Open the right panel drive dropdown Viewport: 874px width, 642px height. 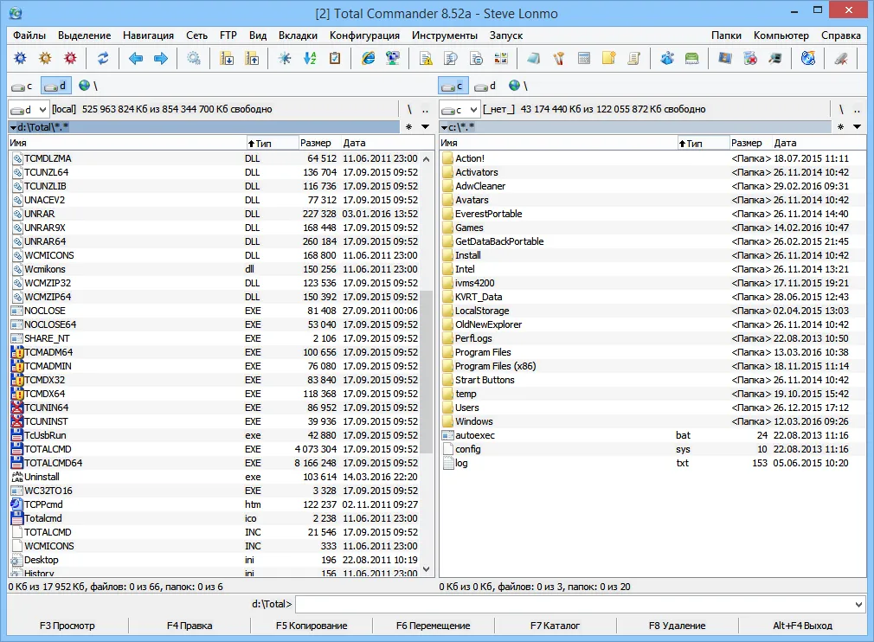(459, 109)
